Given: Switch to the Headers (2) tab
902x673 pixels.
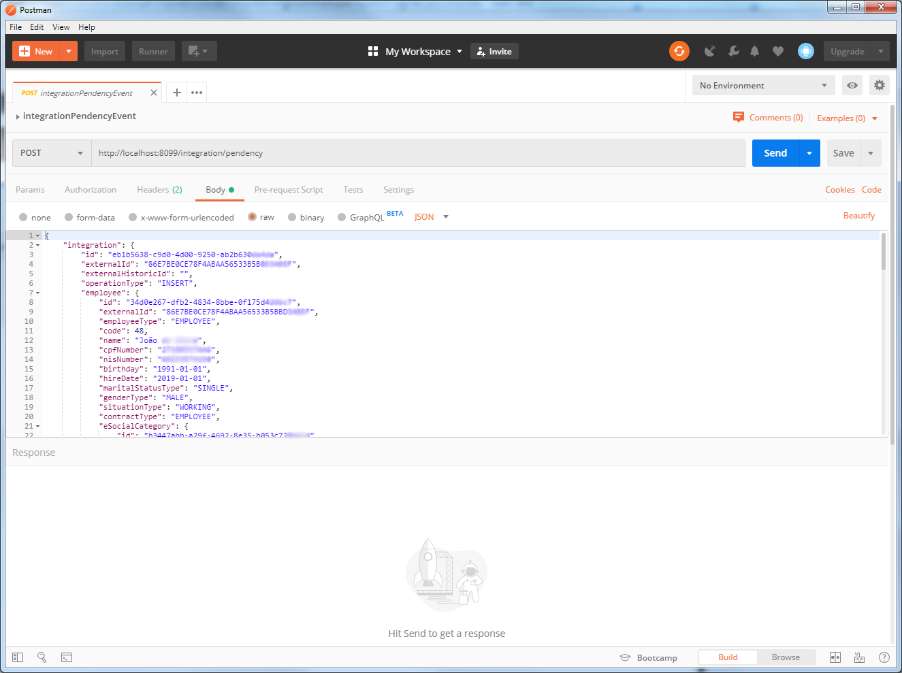Looking at the screenshot, I should click(x=159, y=190).
